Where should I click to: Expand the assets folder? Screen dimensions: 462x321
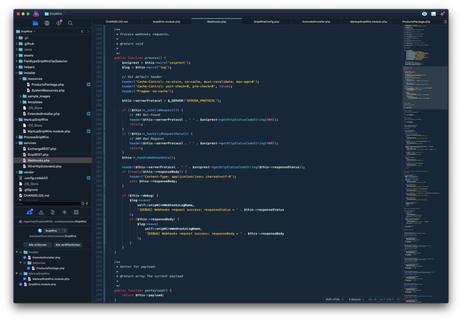(16, 56)
